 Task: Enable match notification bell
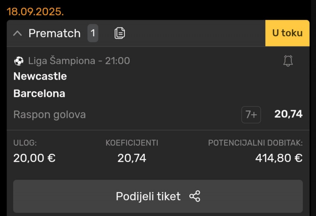click(x=288, y=61)
